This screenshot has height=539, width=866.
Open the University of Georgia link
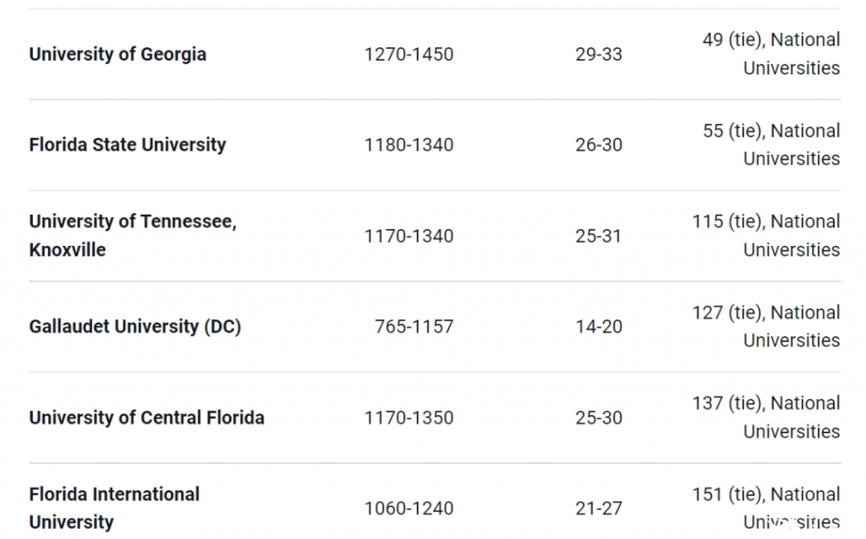[118, 54]
